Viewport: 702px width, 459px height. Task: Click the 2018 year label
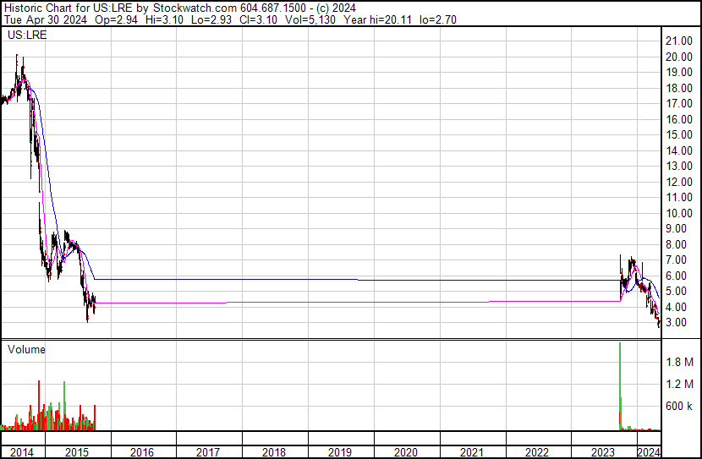click(x=275, y=452)
